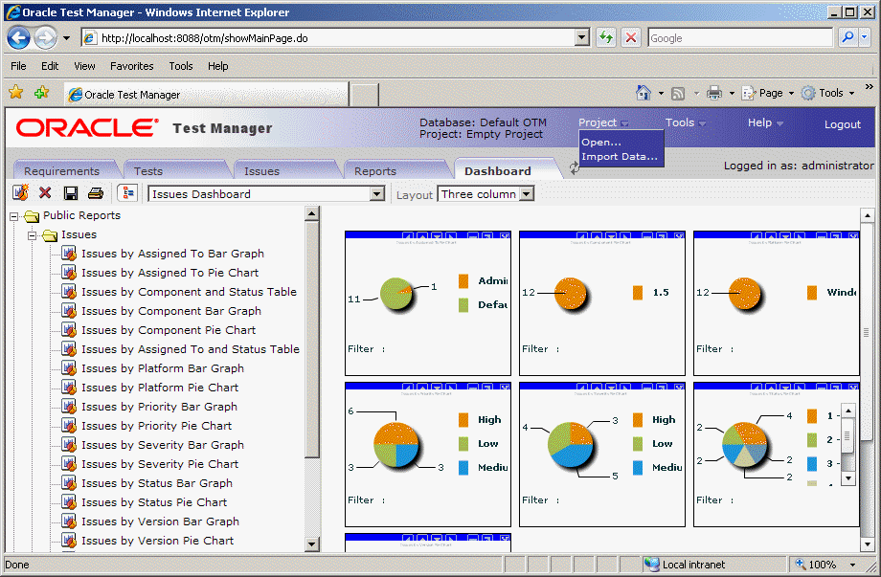
Task: Open the zoom level dropdown arrow
Action: coord(852,565)
